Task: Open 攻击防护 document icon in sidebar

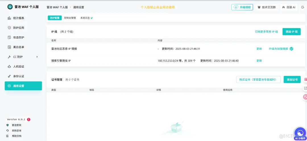Action: click(9, 37)
